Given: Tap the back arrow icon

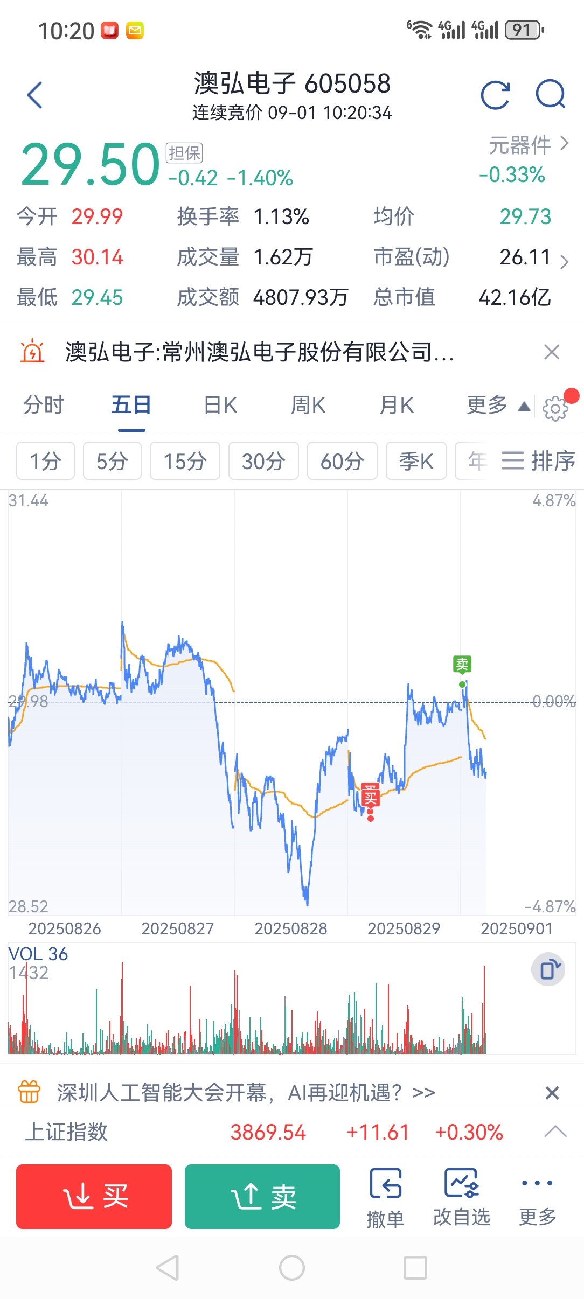Looking at the screenshot, I should (35, 95).
